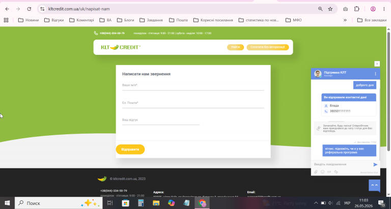Click the name Влада in chat contact card

point(334,106)
